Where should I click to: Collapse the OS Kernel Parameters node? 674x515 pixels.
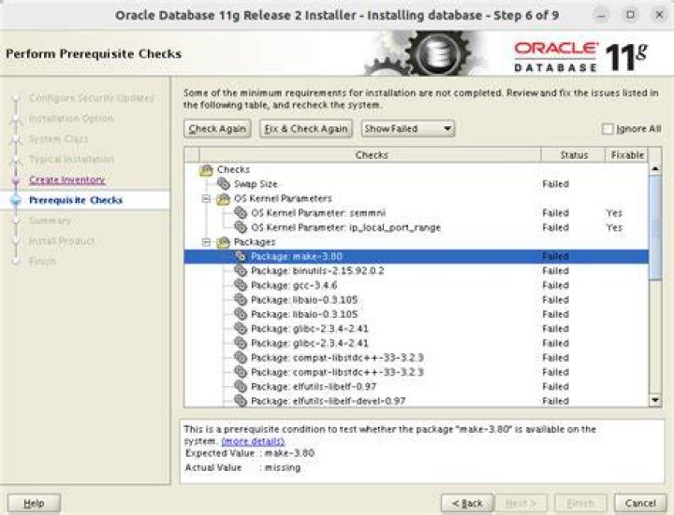coord(206,199)
